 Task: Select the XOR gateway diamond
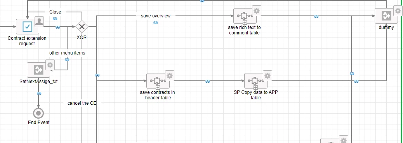click(82, 27)
